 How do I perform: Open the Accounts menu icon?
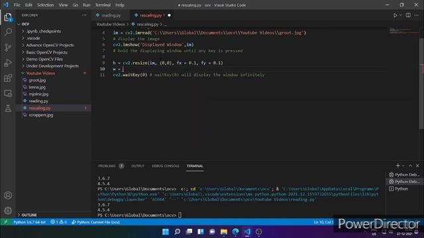pos(8,195)
